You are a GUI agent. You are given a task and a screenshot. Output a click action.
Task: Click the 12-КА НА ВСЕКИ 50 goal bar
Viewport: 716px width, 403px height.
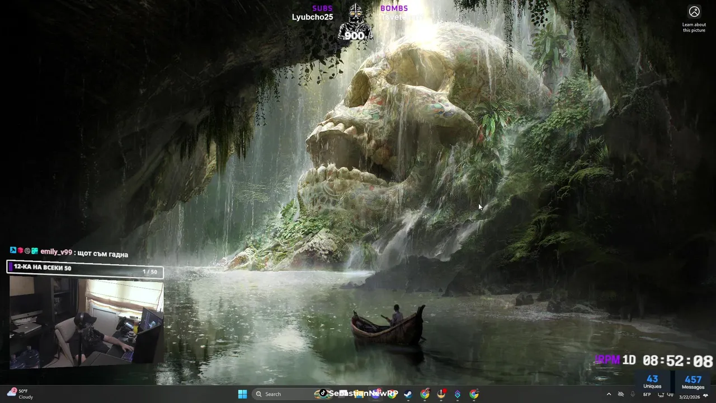click(x=85, y=268)
